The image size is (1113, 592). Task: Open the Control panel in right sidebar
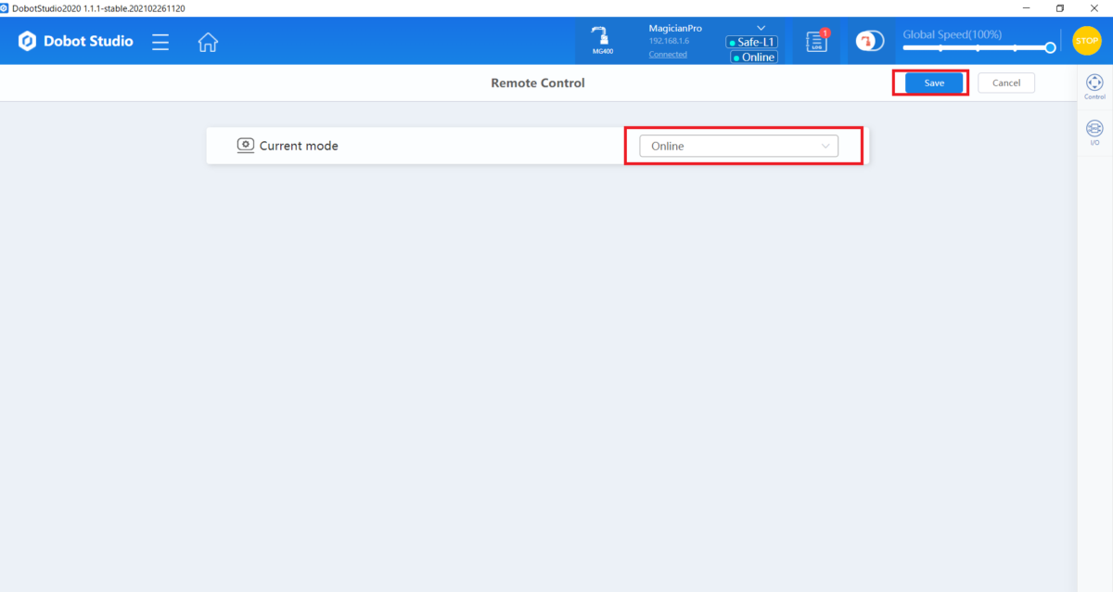[x=1094, y=86]
